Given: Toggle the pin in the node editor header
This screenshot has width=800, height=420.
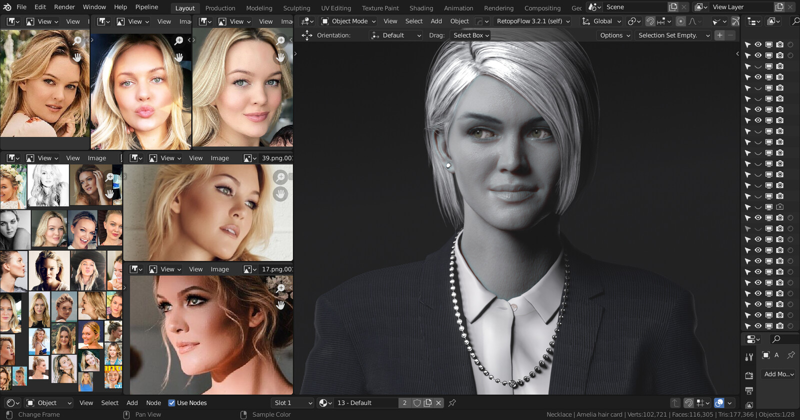Looking at the screenshot, I should click(x=452, y=403).
